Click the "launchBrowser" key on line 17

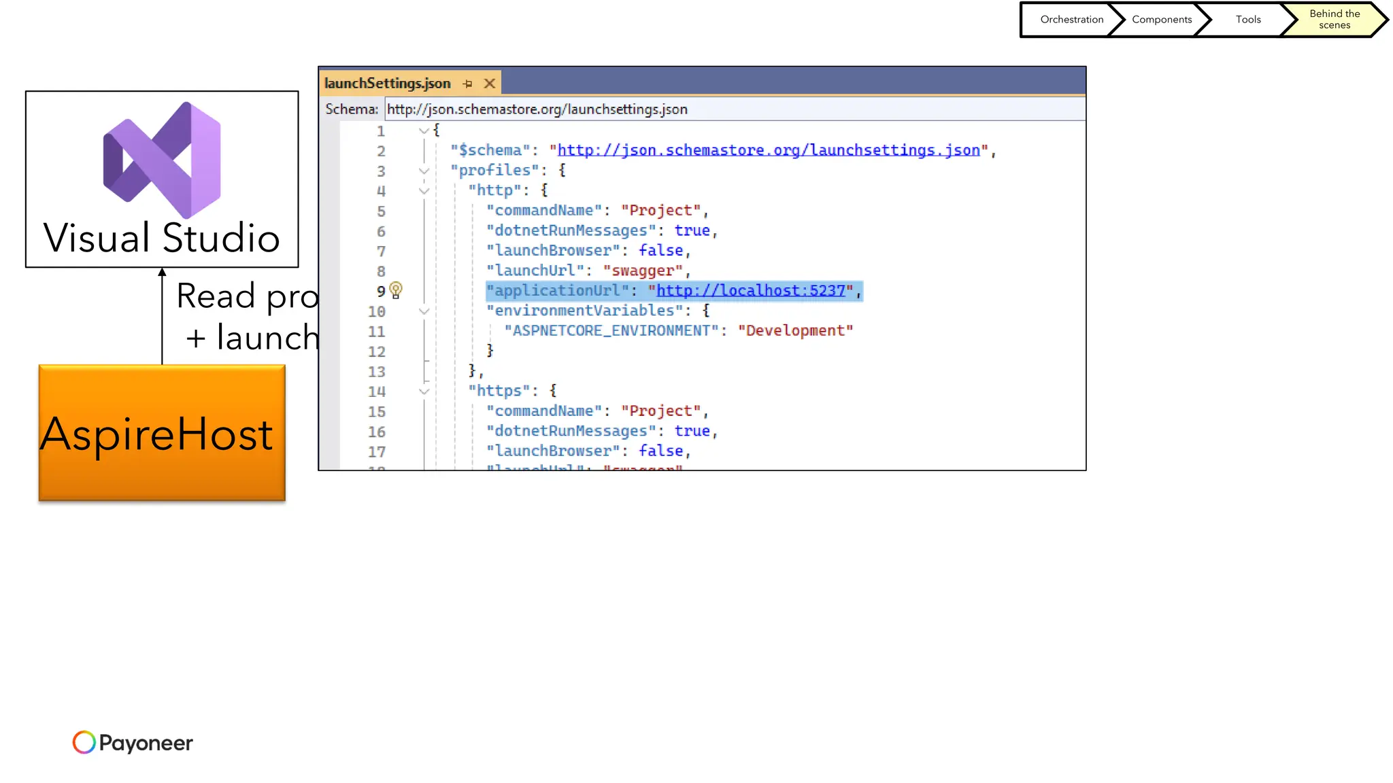[x=553, y=451]
